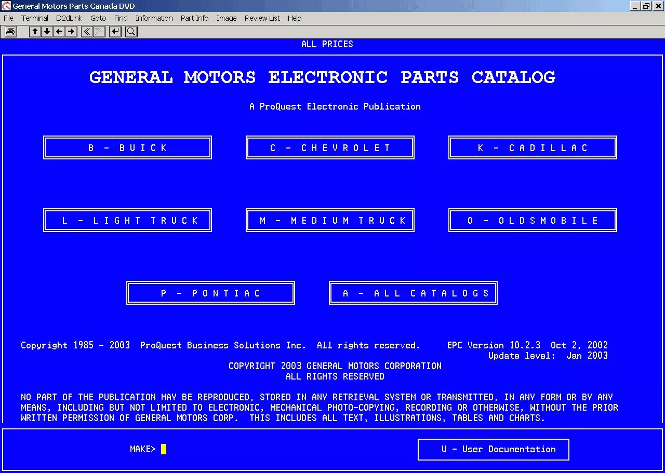
Task: Click the down arrow toolbar button
Action: pos(47,32)
